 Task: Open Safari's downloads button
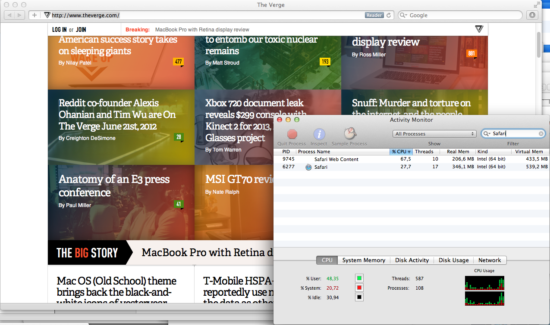point(532,15)
